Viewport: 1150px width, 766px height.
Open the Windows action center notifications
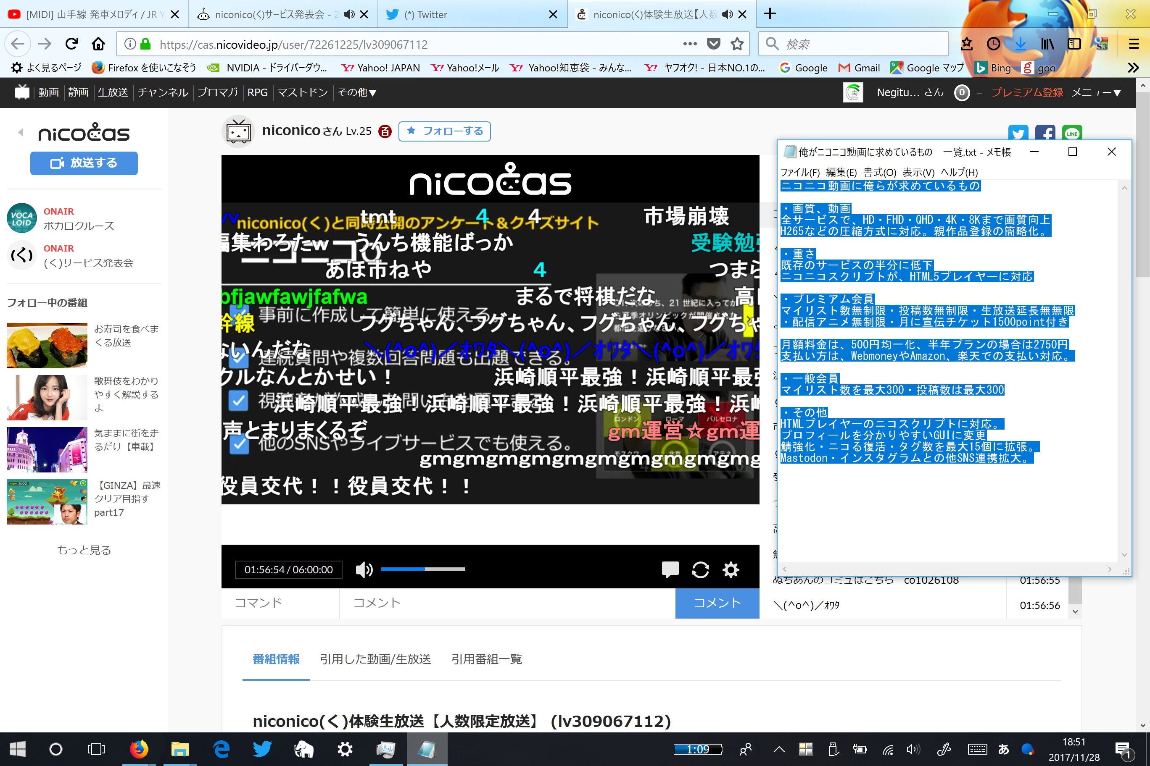(1123, 749)
